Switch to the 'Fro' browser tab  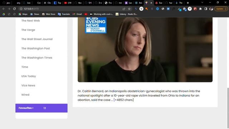tap(108, 3)
